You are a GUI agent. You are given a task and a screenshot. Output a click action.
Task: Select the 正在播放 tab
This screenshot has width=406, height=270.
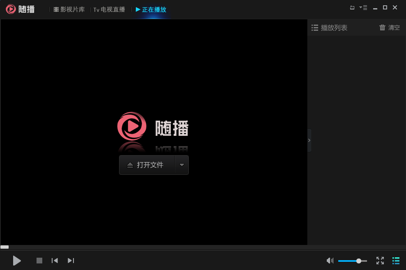pos(151,9)
